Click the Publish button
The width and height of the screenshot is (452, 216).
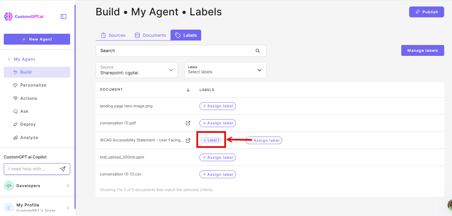[426, 12]
